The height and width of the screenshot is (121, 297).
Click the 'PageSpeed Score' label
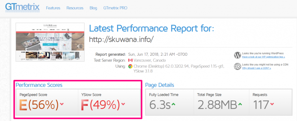point(33,95)
